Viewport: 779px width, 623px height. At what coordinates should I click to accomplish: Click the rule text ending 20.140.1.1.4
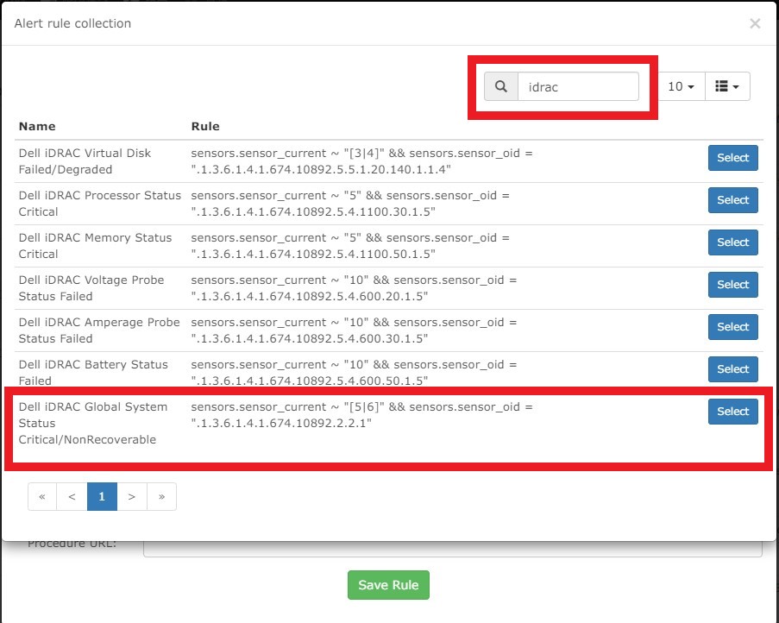[361, 161]
